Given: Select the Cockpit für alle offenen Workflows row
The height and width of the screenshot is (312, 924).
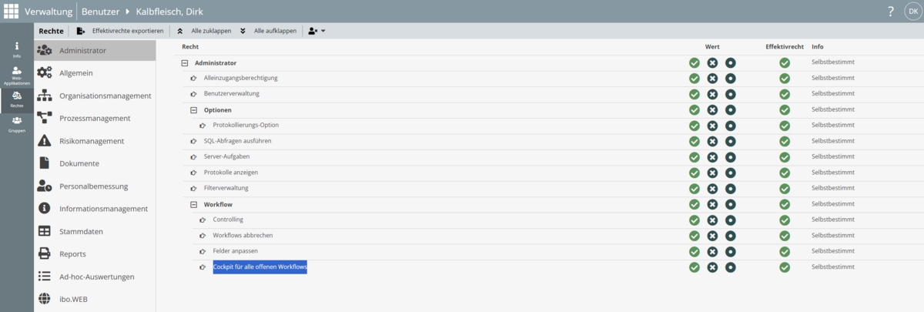Looking at the screenshot, I should coord(260,267).
